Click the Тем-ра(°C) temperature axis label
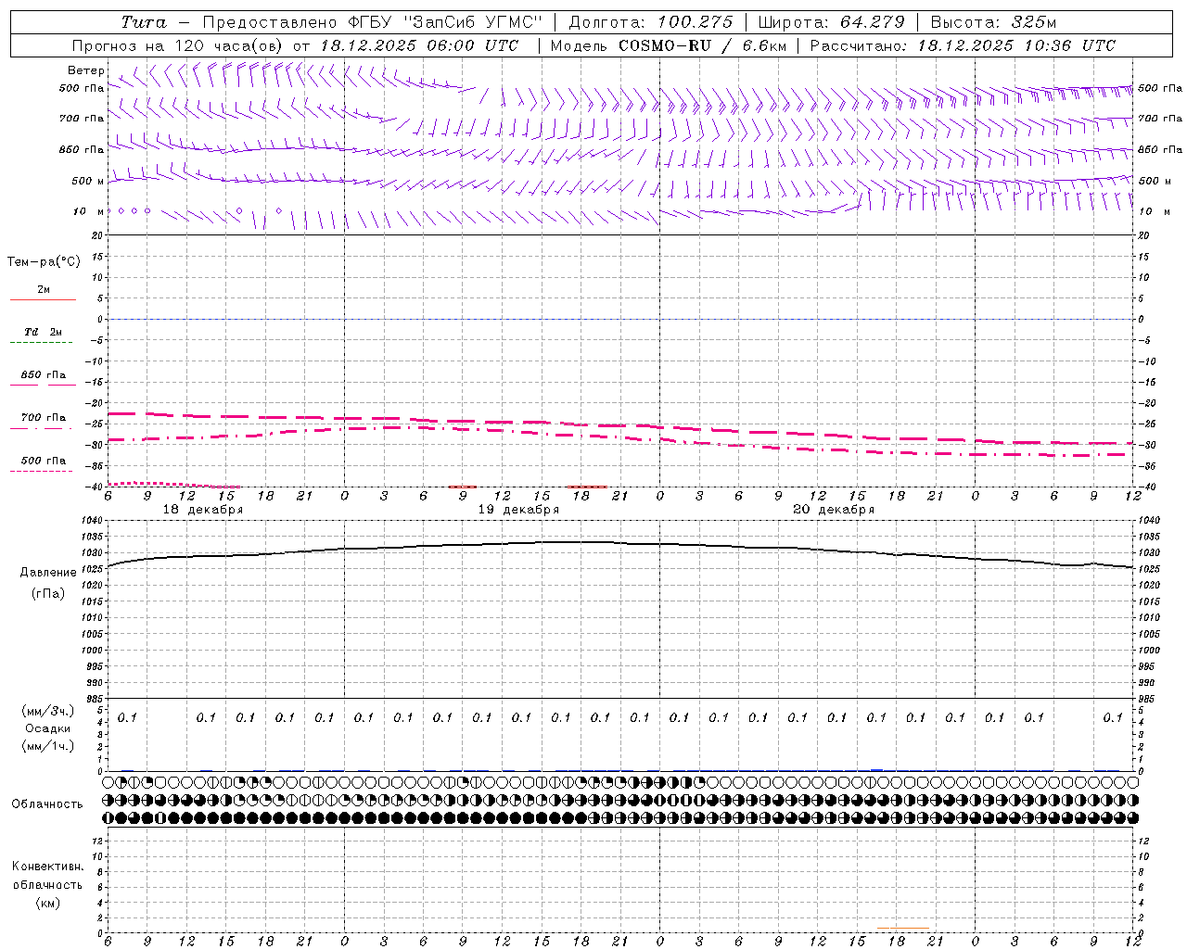This screenshot has height=949, width=1187. click(44, 262)
